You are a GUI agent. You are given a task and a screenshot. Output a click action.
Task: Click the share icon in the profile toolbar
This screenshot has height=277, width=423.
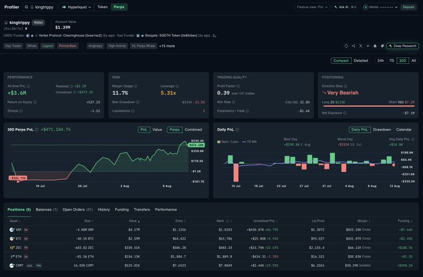[353, 46]
